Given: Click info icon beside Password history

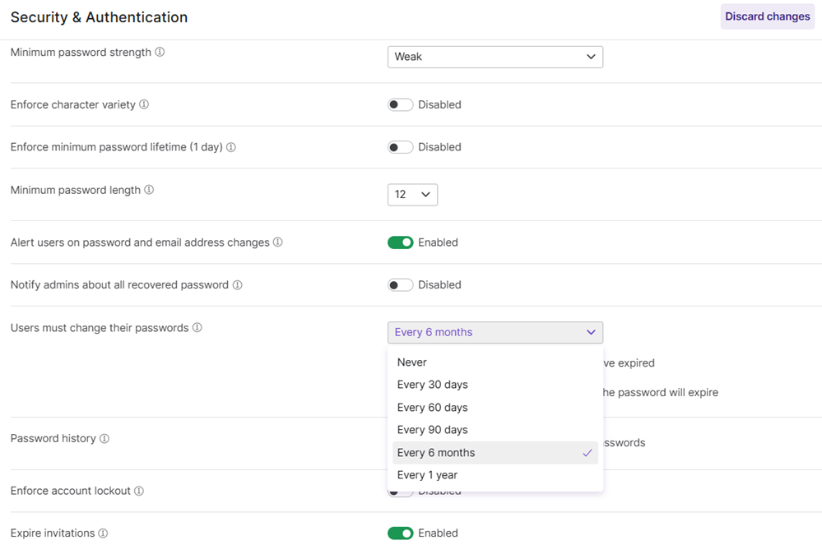Looking at the screenshot, I should pyautogui.click(x=104, y=438).
